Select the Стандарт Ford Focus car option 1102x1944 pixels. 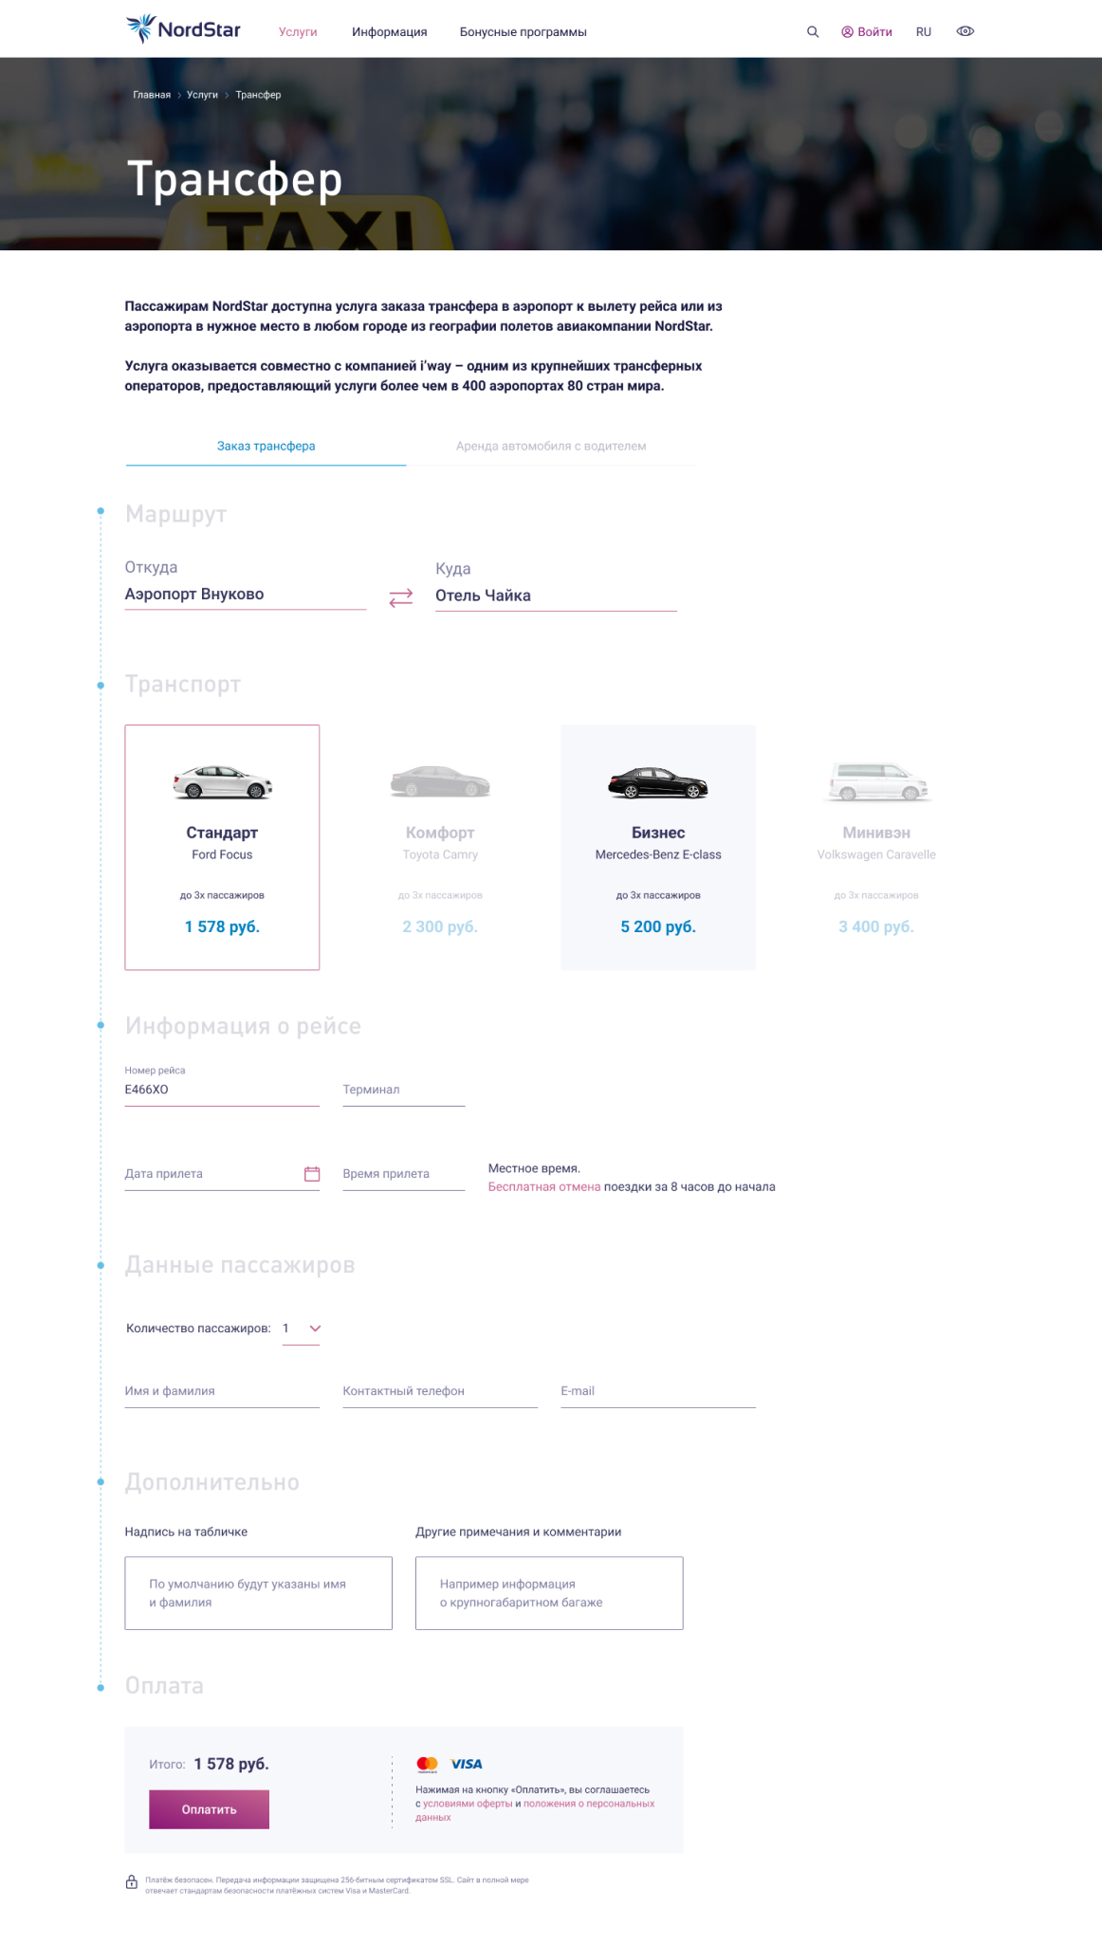222,847
